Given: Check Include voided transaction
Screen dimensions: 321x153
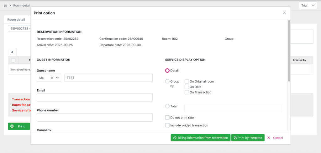Looking at the screenshot, I should pyautogui.click(x=167, y=125).
